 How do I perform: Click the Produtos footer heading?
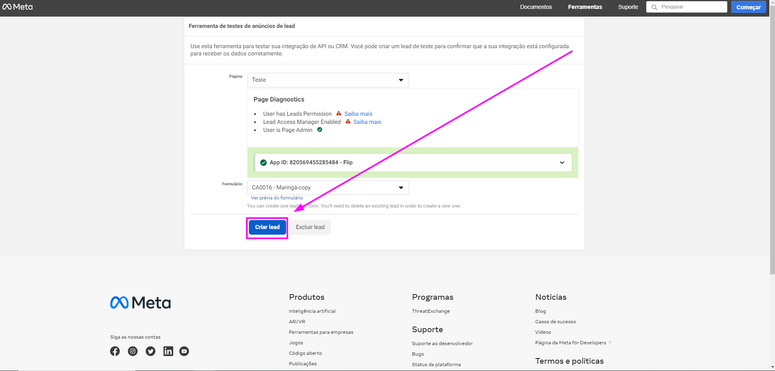tap(307, 297)
